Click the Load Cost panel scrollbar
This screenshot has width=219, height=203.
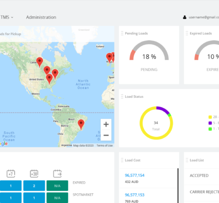click(178, 186)
